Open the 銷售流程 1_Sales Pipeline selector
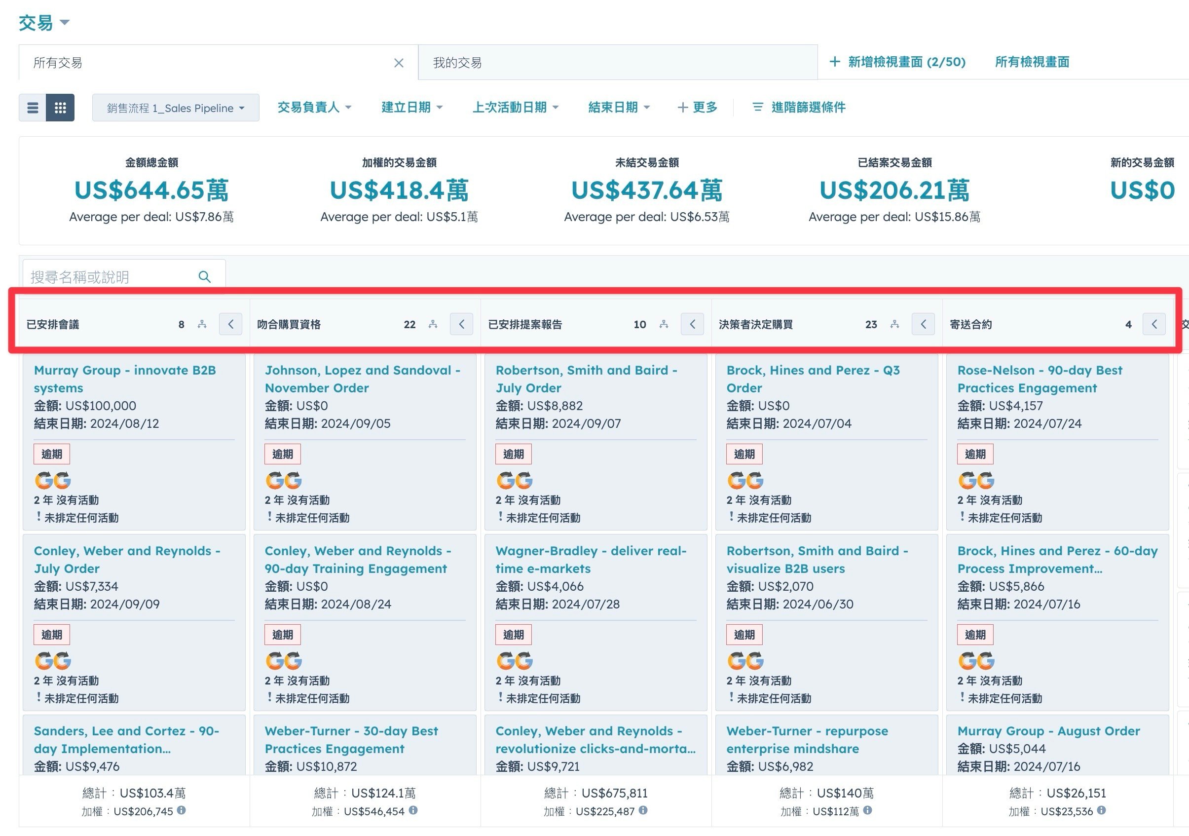This screenshot has width=1189, height=836. (x=175, y=107)
